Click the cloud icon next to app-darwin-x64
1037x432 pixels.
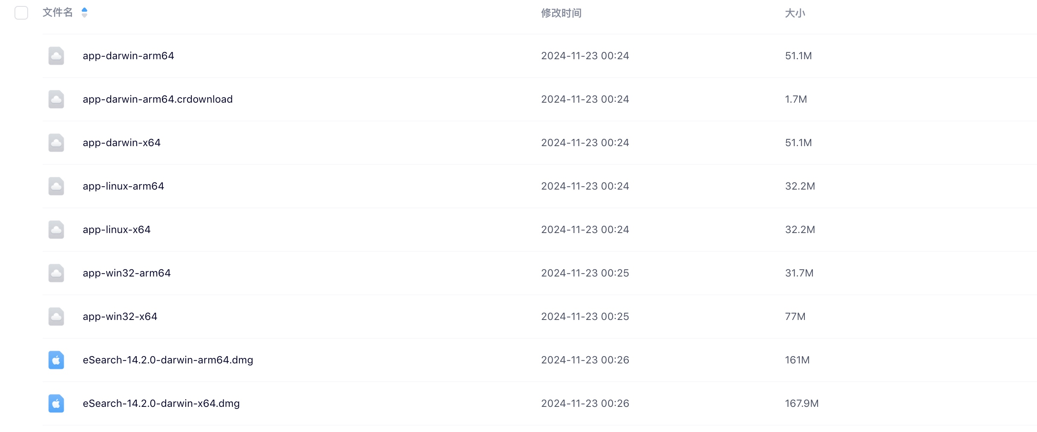click(56, 143)
